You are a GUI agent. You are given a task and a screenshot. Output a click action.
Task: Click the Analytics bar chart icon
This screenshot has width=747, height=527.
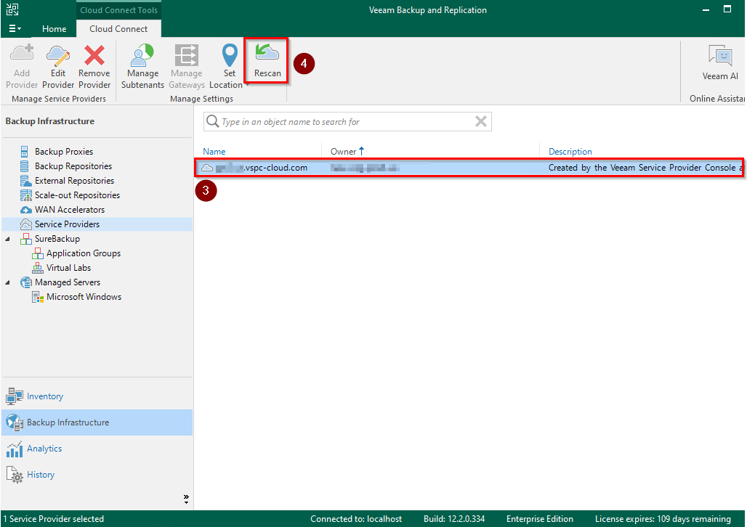[15, 449]
